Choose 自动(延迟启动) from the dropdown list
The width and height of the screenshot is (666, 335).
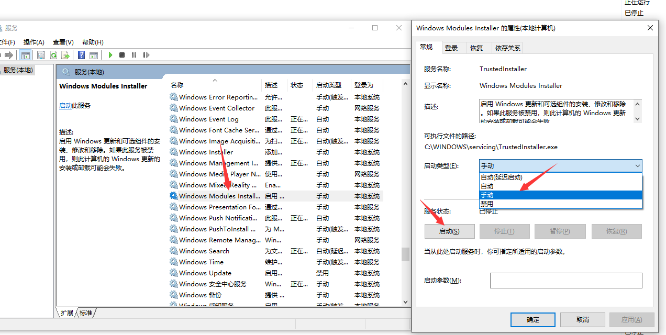click(x=502, y=177)
